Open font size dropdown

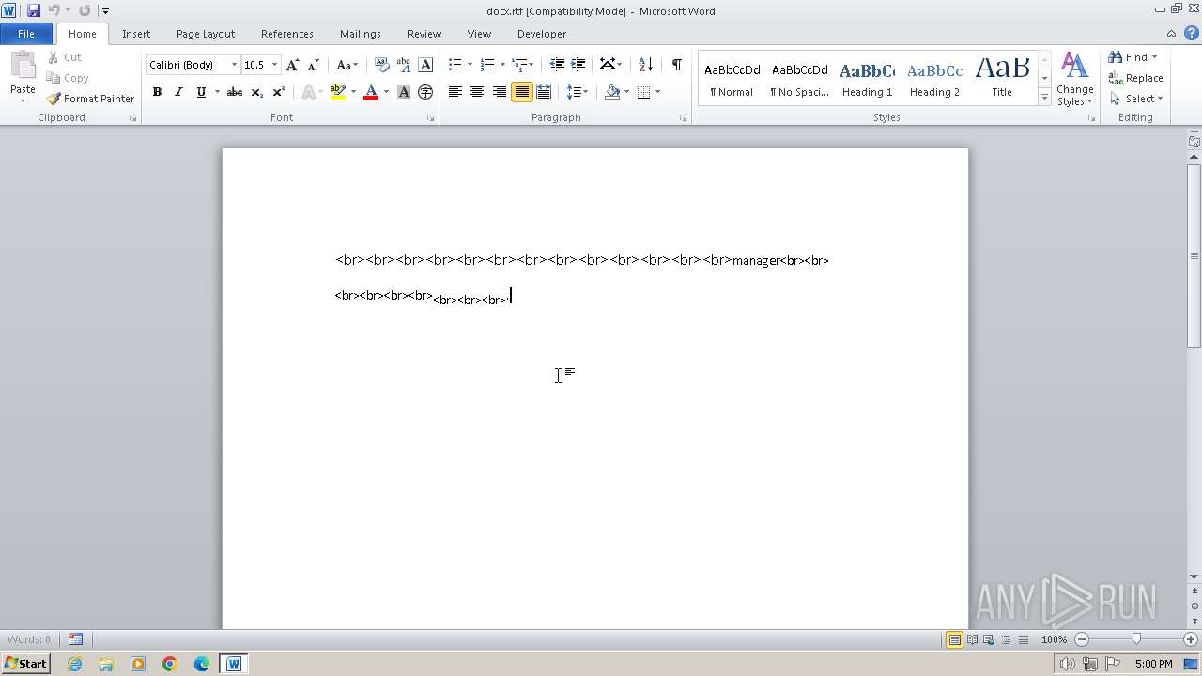[x=274, y=65]
